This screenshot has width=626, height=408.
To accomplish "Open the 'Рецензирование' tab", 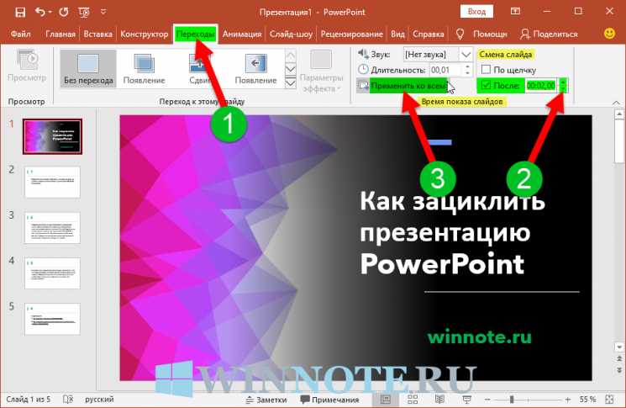I will coord(352,34).
